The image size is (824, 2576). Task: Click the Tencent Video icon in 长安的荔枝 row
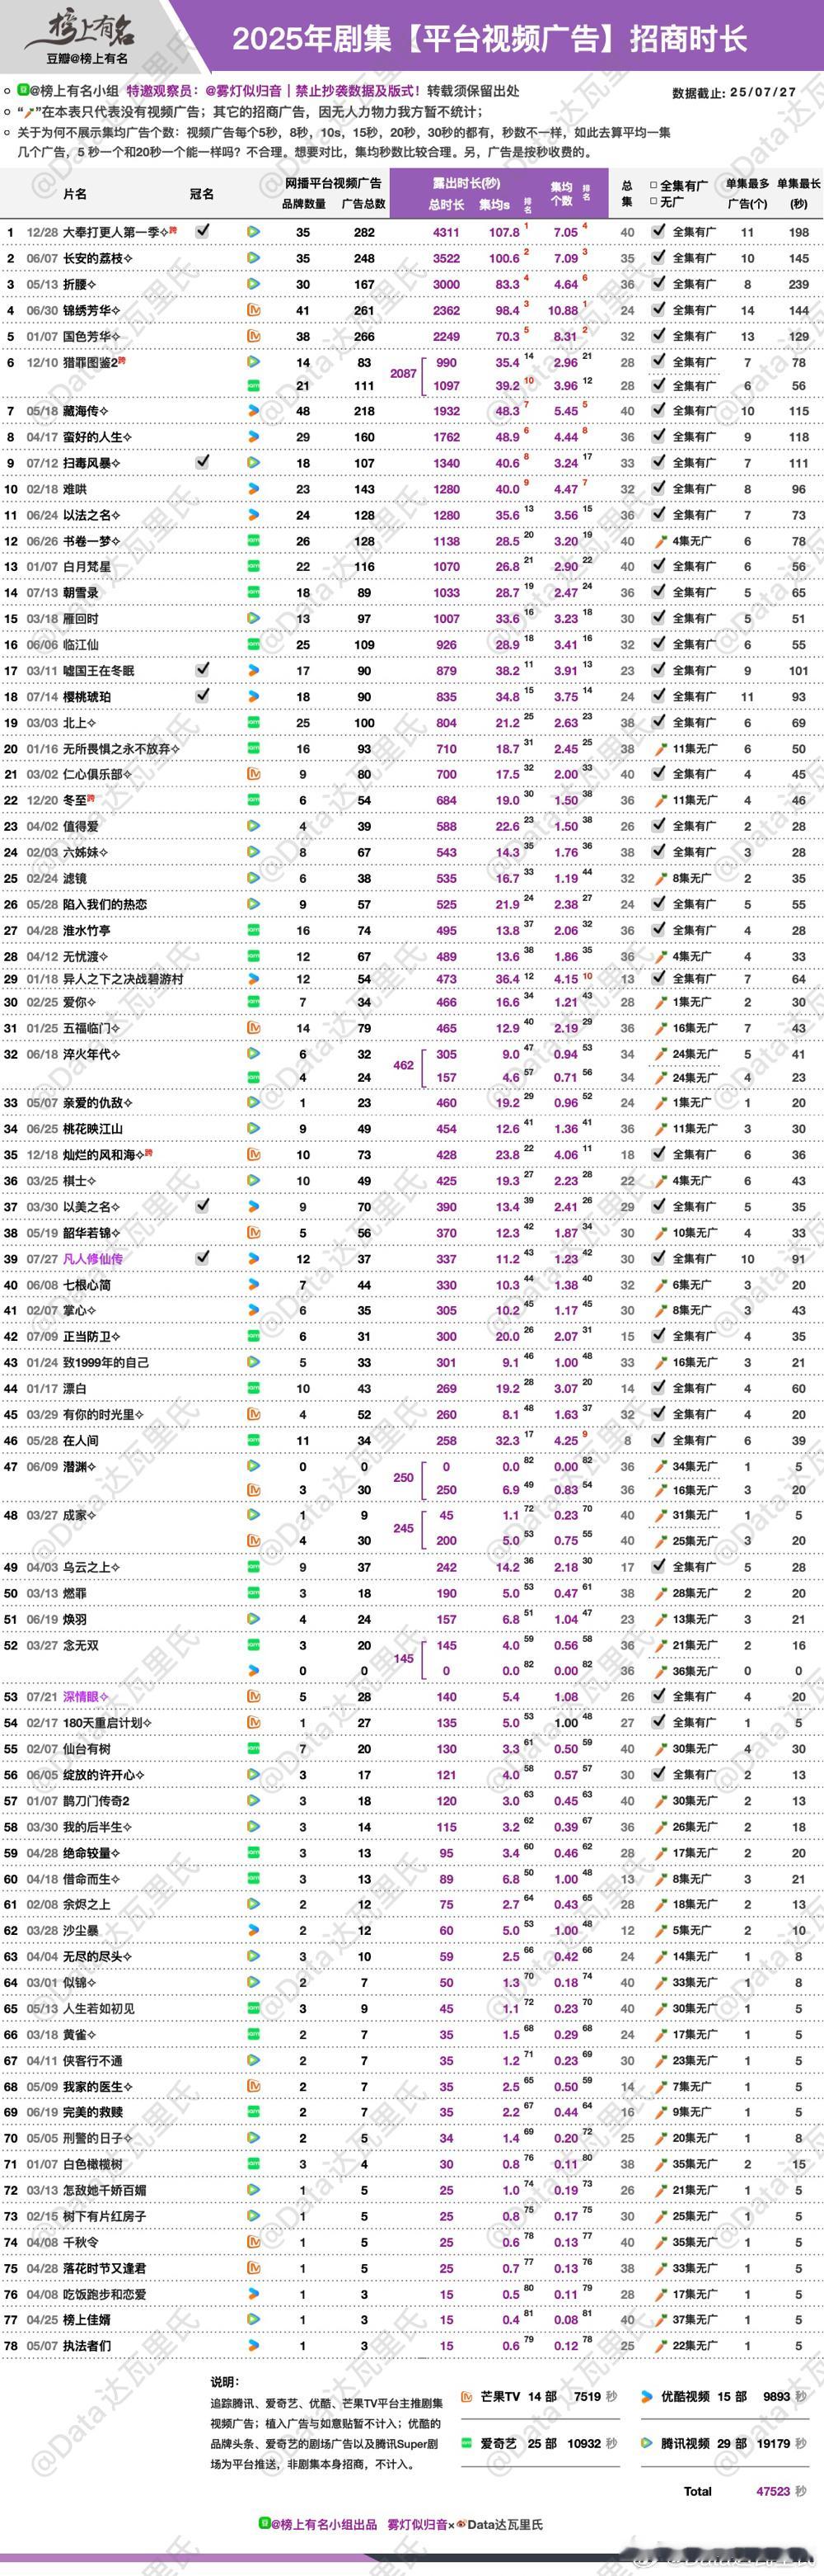tap(254, 258)
